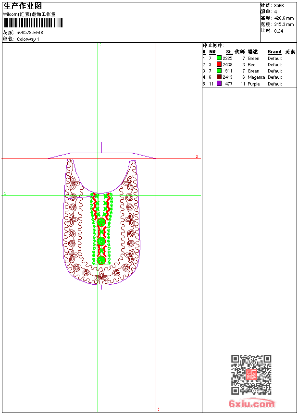Screen dimensions: 298x413
Task: Click the scale value '0.24'
Action: pyautogui.click(x=278, y=31)
